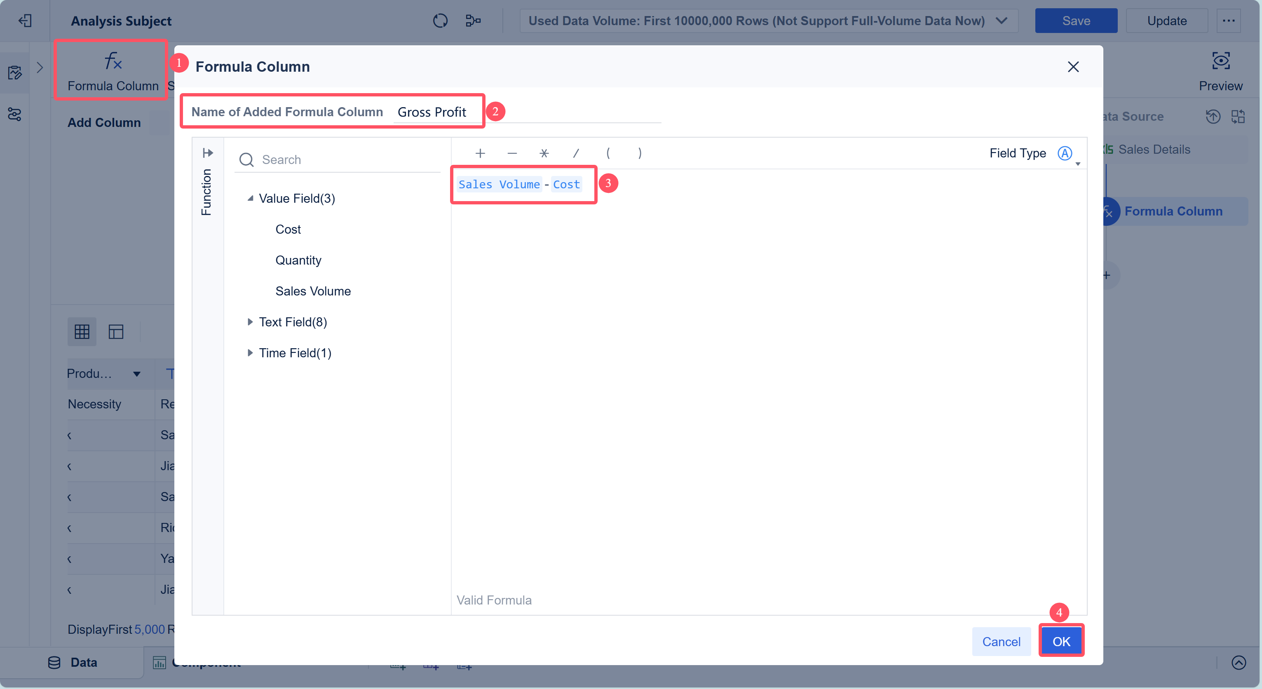Click the Update button
Screen dimensions: 1262x689
(1166, 21)
